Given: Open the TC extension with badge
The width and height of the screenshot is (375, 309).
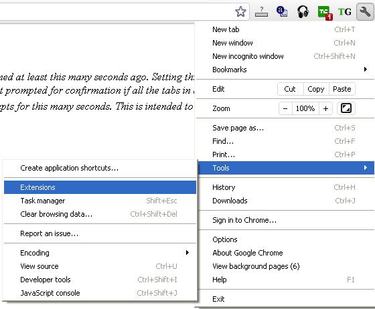Looking at the screenshot, I should click(325, 13).
